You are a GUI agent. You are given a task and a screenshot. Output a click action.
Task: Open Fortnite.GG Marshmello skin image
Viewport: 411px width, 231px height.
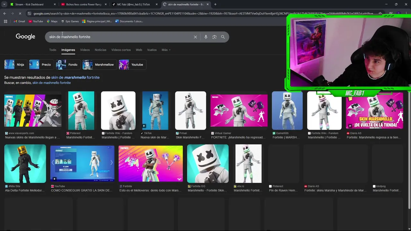point(208,164)
